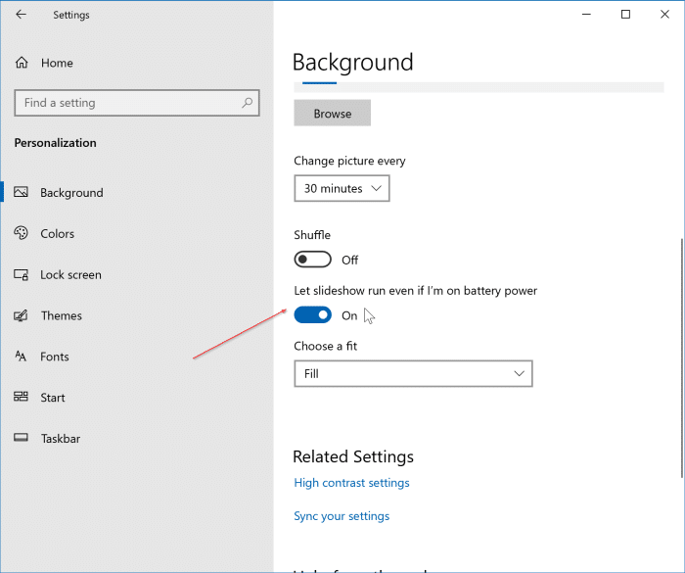Minimize the Settings window
The height and width of the screenshot is (573, 685).
coord(586,15)
